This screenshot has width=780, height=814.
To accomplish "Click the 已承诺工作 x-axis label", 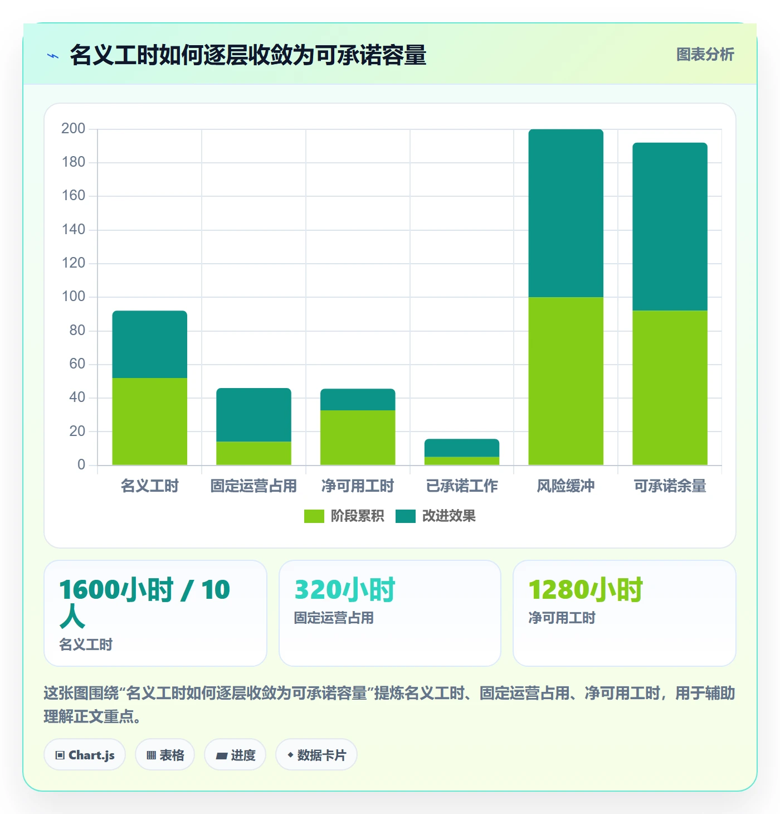I will coord(462,486).
